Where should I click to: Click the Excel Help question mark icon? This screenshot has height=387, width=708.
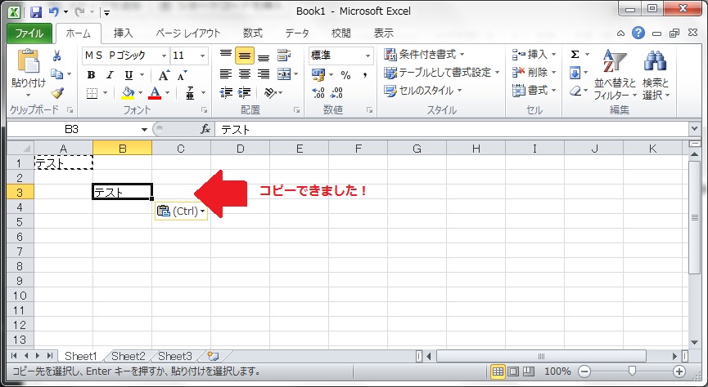tap(638, 33)
